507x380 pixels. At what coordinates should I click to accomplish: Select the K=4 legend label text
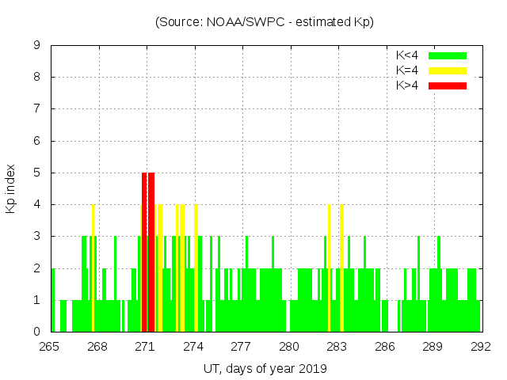407,70
